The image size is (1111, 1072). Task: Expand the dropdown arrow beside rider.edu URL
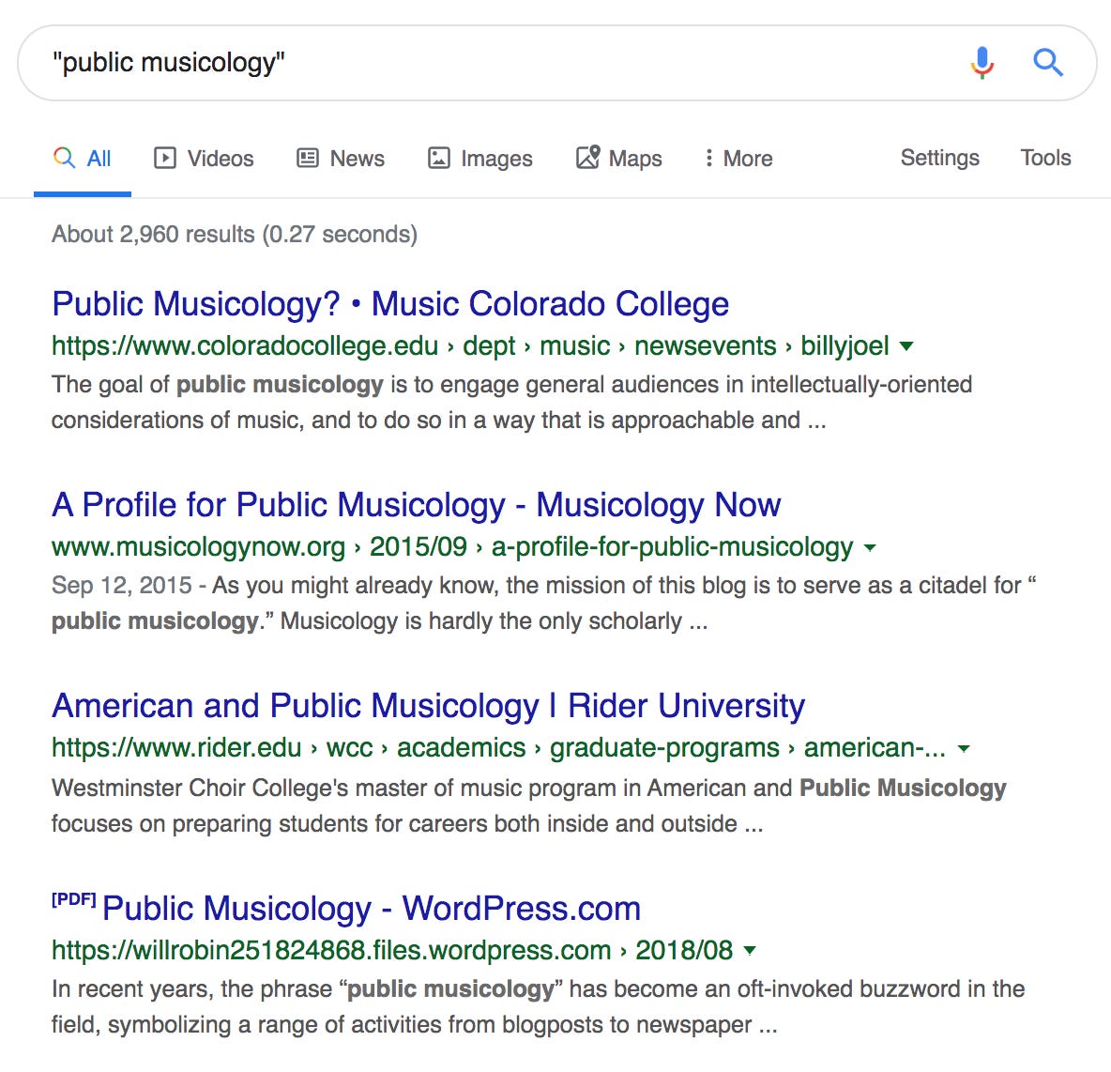964,749
